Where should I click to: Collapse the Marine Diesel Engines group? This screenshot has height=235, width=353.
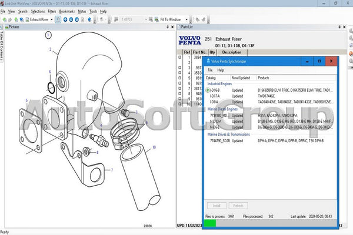tap(222, 109)
